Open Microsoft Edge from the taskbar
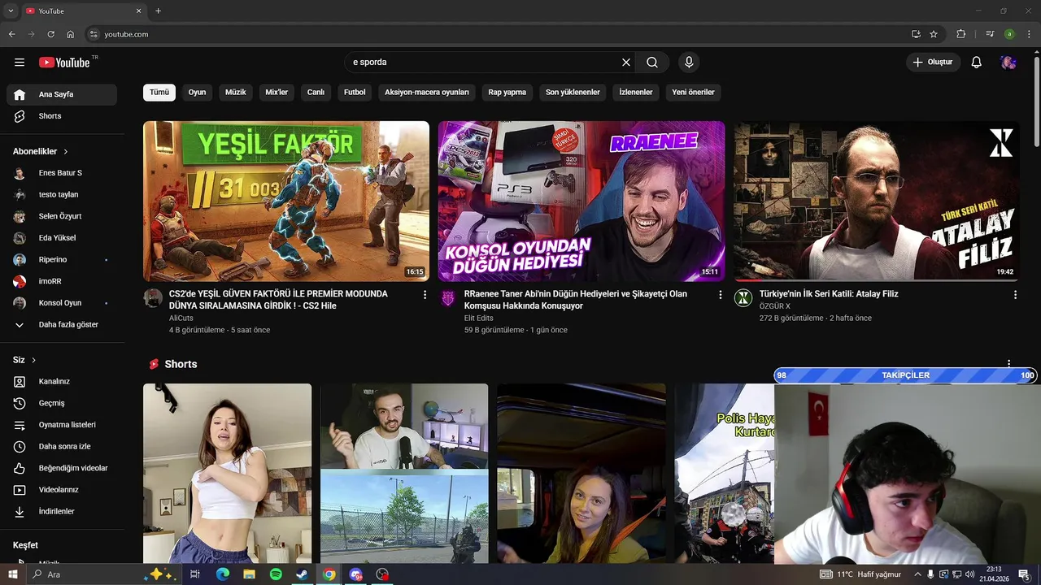 223,574
